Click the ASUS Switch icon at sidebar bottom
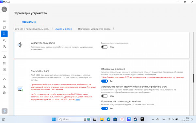Image resolution: width=196 pixels, height=123 pixels. (5, 111)
